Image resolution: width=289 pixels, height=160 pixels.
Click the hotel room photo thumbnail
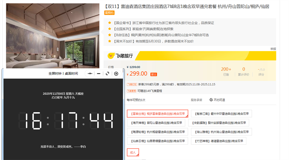point(53,35)
